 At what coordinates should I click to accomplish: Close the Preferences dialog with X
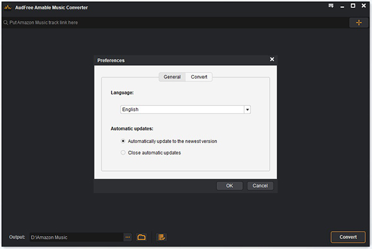pos(272,59)
